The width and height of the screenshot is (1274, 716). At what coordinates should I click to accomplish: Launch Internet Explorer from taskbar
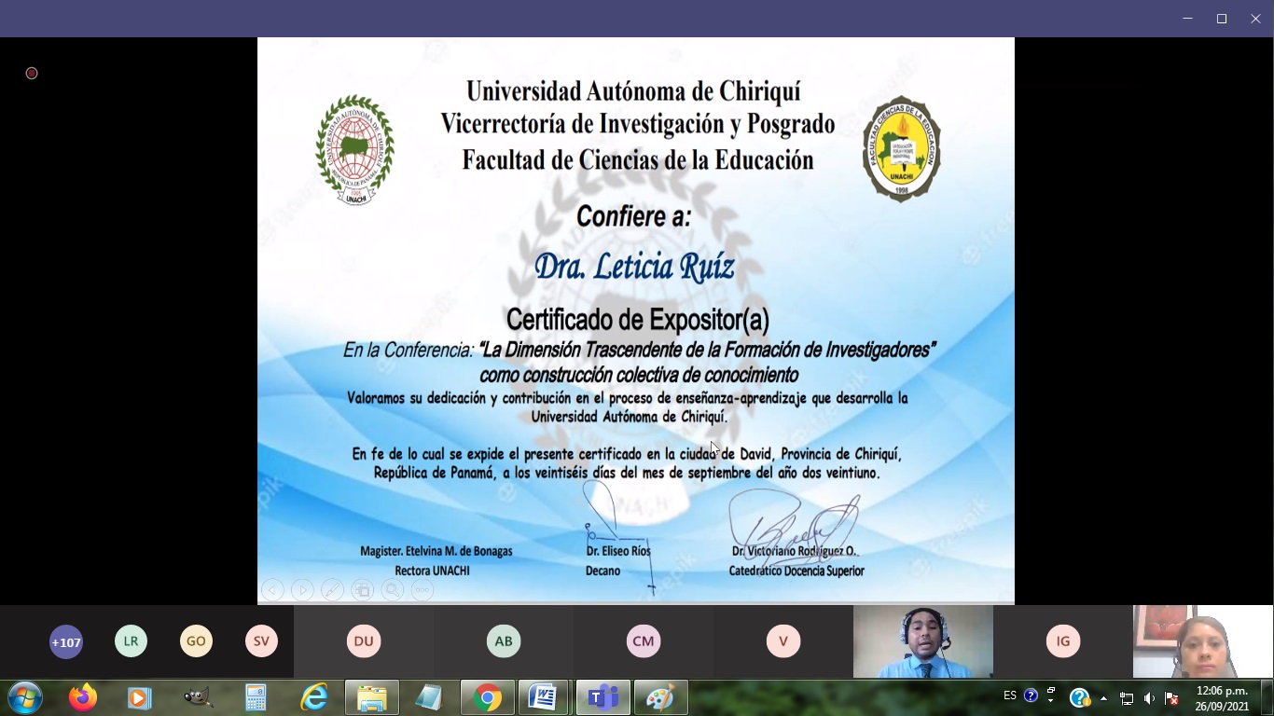point(313,697)
